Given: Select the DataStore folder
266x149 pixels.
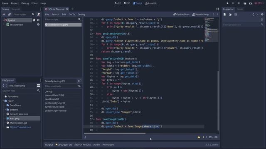Looking at the screenshot, I should [15, 105].
